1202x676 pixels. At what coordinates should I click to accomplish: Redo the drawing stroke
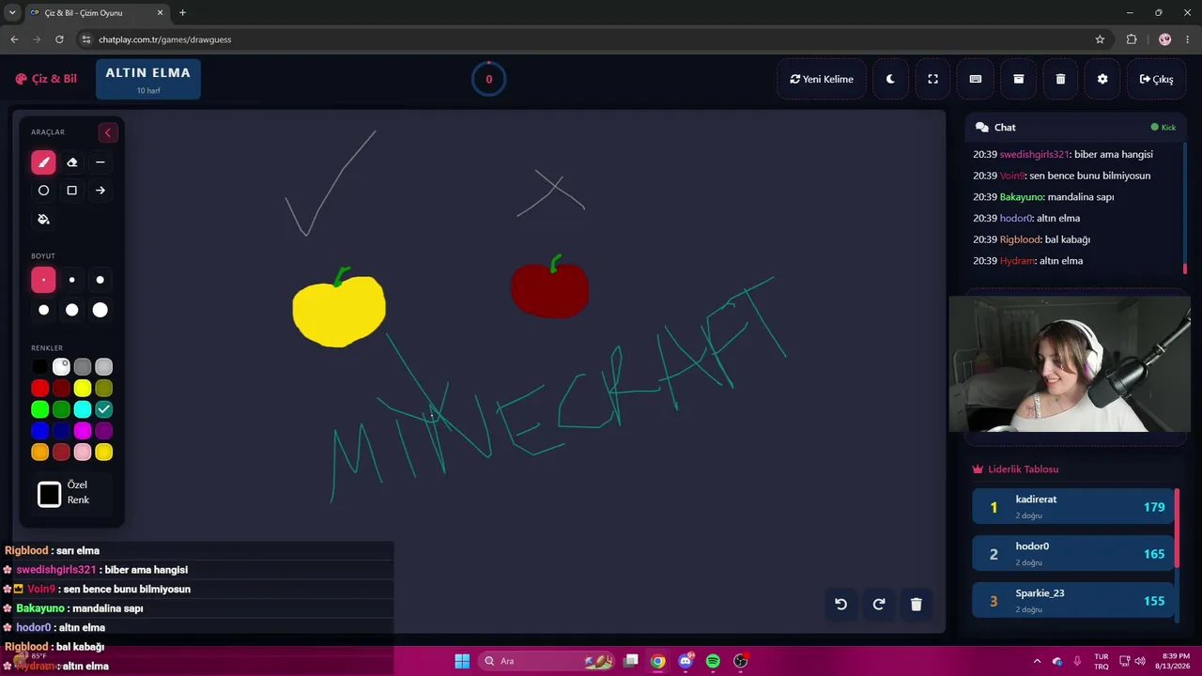[879, 604]
